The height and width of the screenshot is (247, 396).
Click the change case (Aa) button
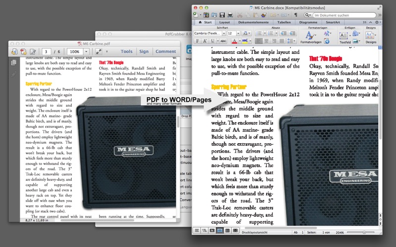(x=246, y=33)
